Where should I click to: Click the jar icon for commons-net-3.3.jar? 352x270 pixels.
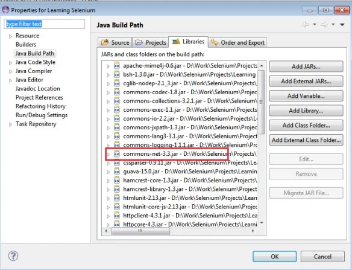[x=117, y=154]
